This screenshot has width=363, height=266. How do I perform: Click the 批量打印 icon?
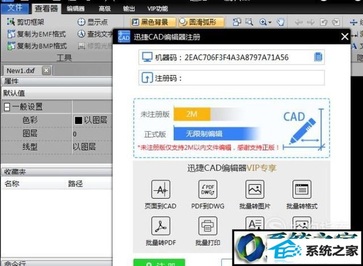point(208,226)
